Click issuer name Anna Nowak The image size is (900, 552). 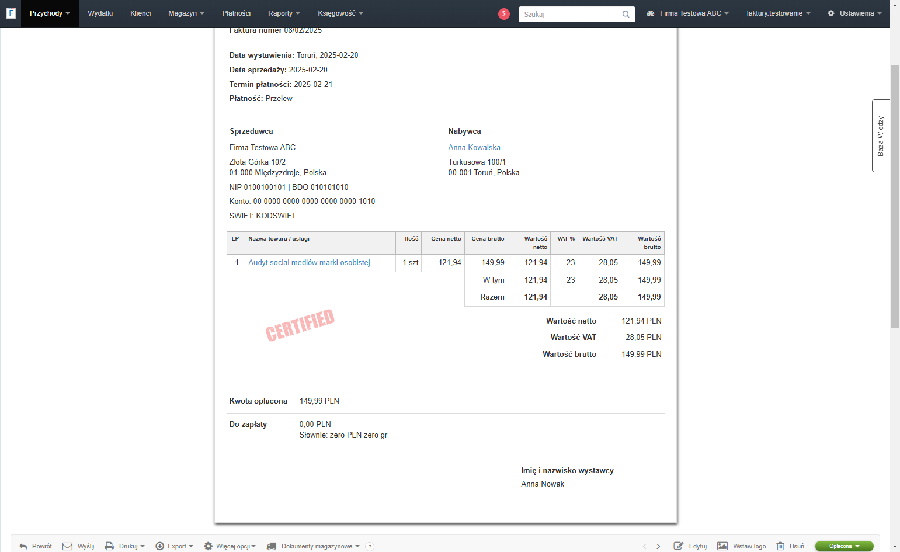pos(543,484)
